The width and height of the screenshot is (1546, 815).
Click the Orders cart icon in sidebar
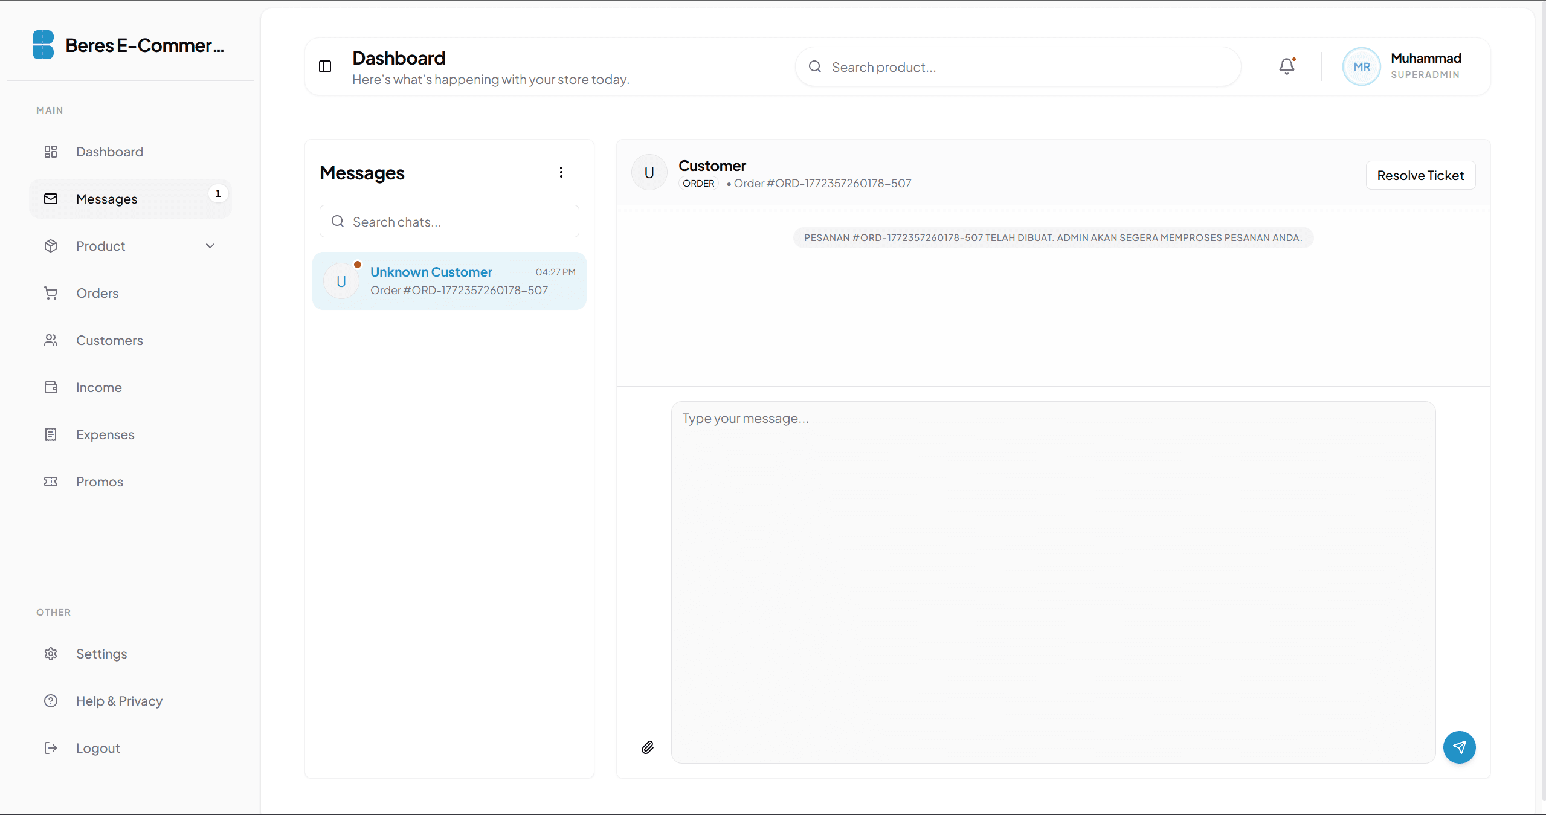click(x=51, y=293)
